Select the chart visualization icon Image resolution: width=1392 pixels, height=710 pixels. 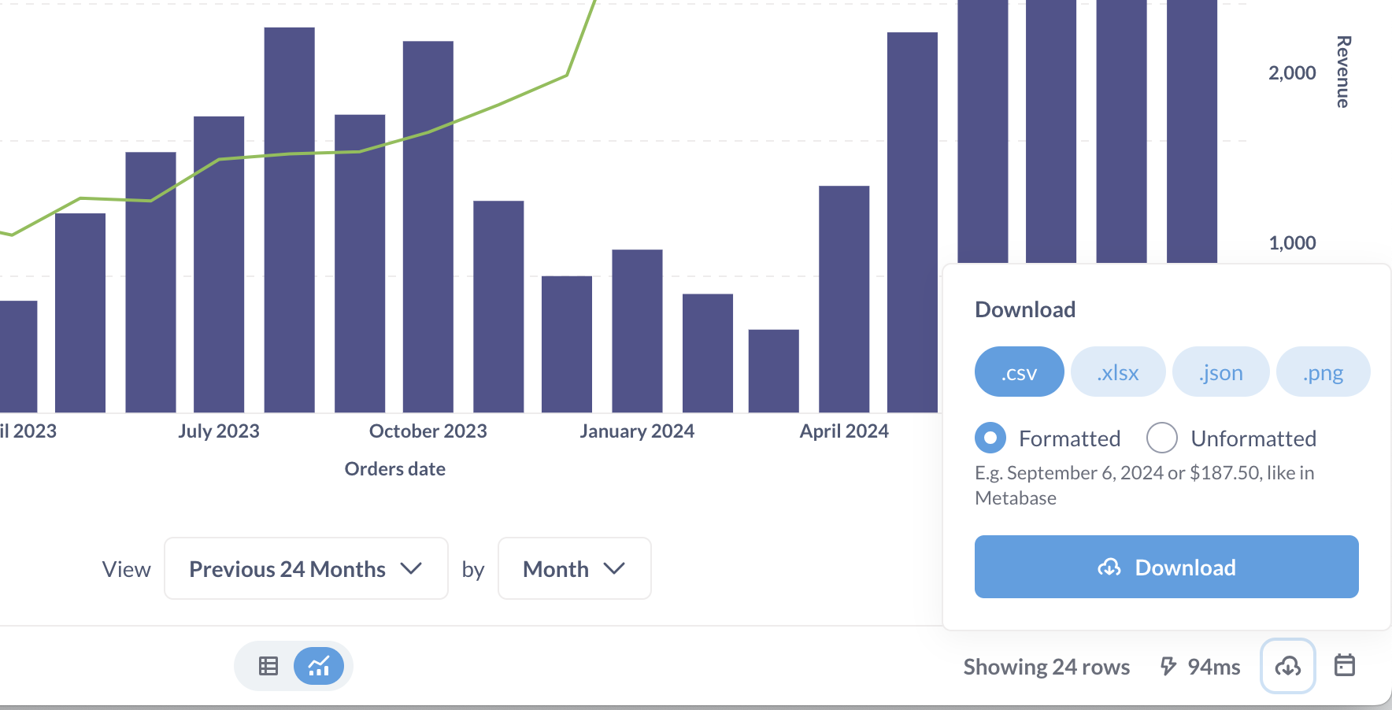point(319,666)
